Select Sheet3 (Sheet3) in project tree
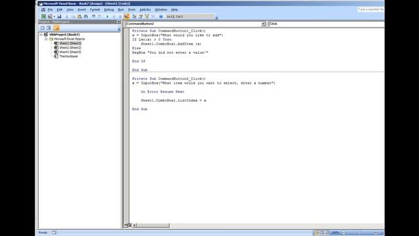 [x=70, y=52]
